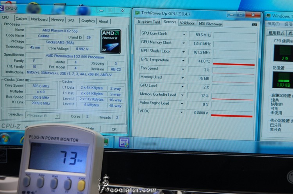
Task: Click the 1.03 GB memory graph in Task Manager
Action: 283,80
